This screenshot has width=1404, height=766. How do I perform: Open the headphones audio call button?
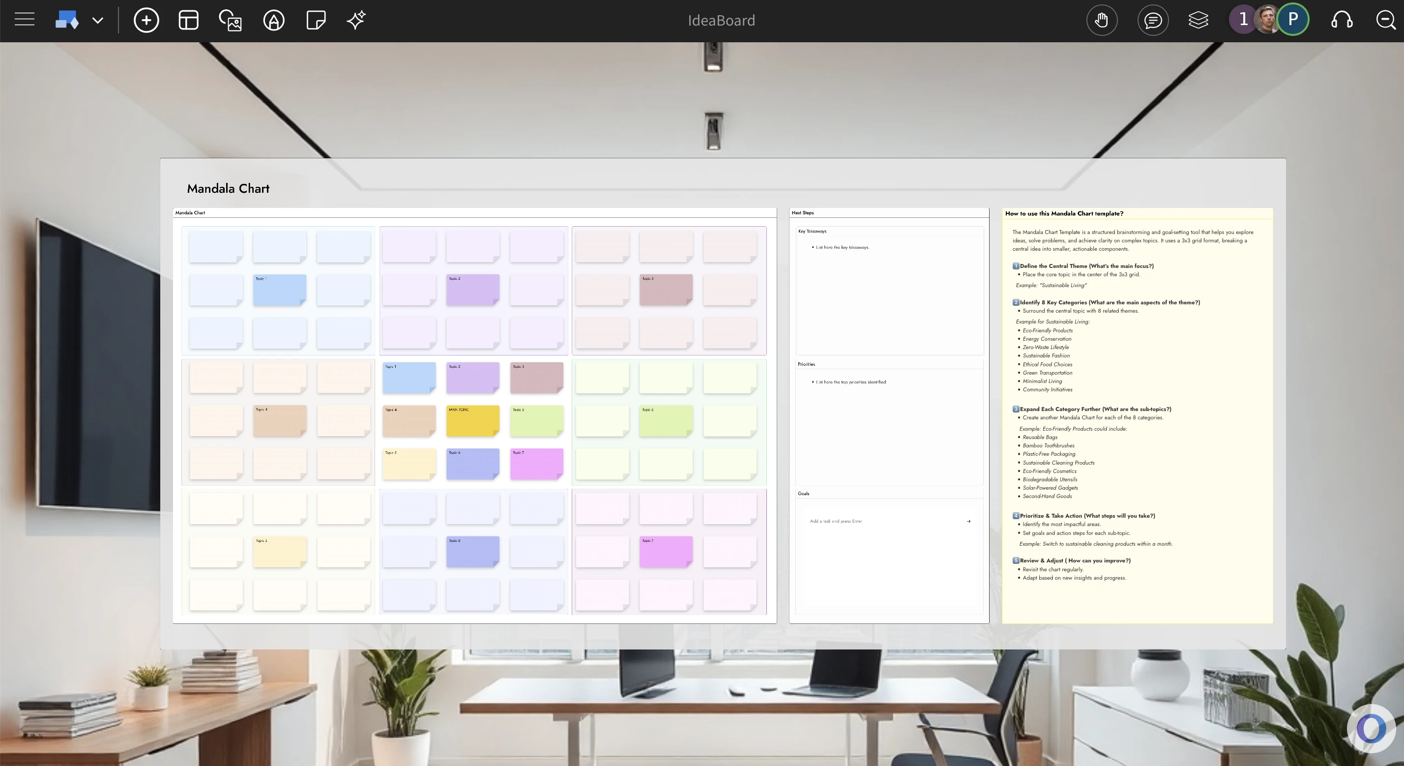(x=1341, y=20)
